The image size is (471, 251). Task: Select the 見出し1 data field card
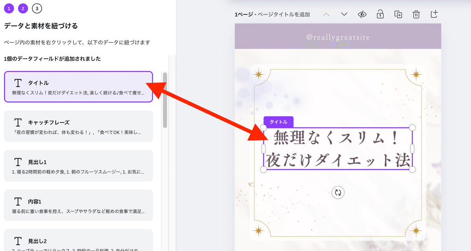78,166
